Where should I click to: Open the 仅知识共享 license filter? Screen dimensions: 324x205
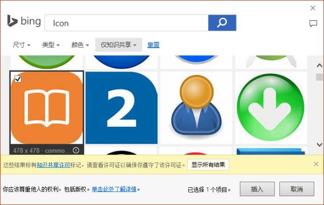[118, 45]
